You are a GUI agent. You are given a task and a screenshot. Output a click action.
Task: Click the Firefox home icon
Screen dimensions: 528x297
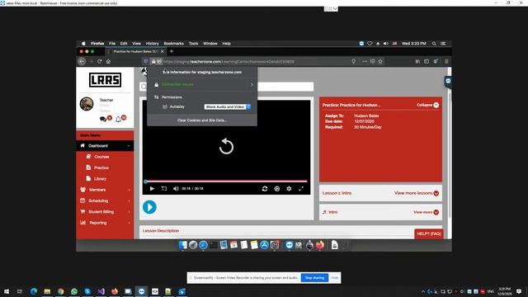point(108,62)
